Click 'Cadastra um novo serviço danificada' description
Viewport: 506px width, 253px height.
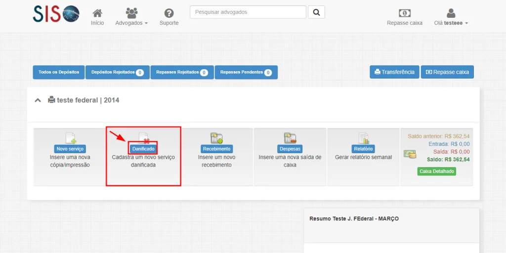143,161
